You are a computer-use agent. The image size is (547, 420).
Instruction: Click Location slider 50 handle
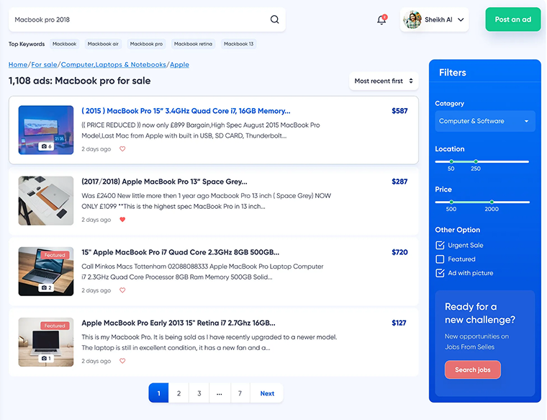click(451, 161)
